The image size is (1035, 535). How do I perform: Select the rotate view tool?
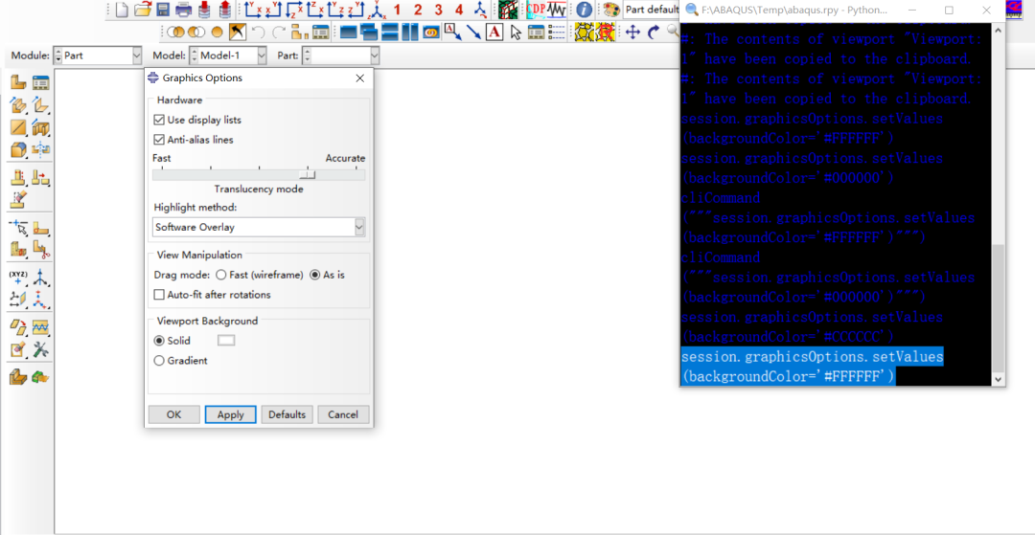tap(654, 32)
